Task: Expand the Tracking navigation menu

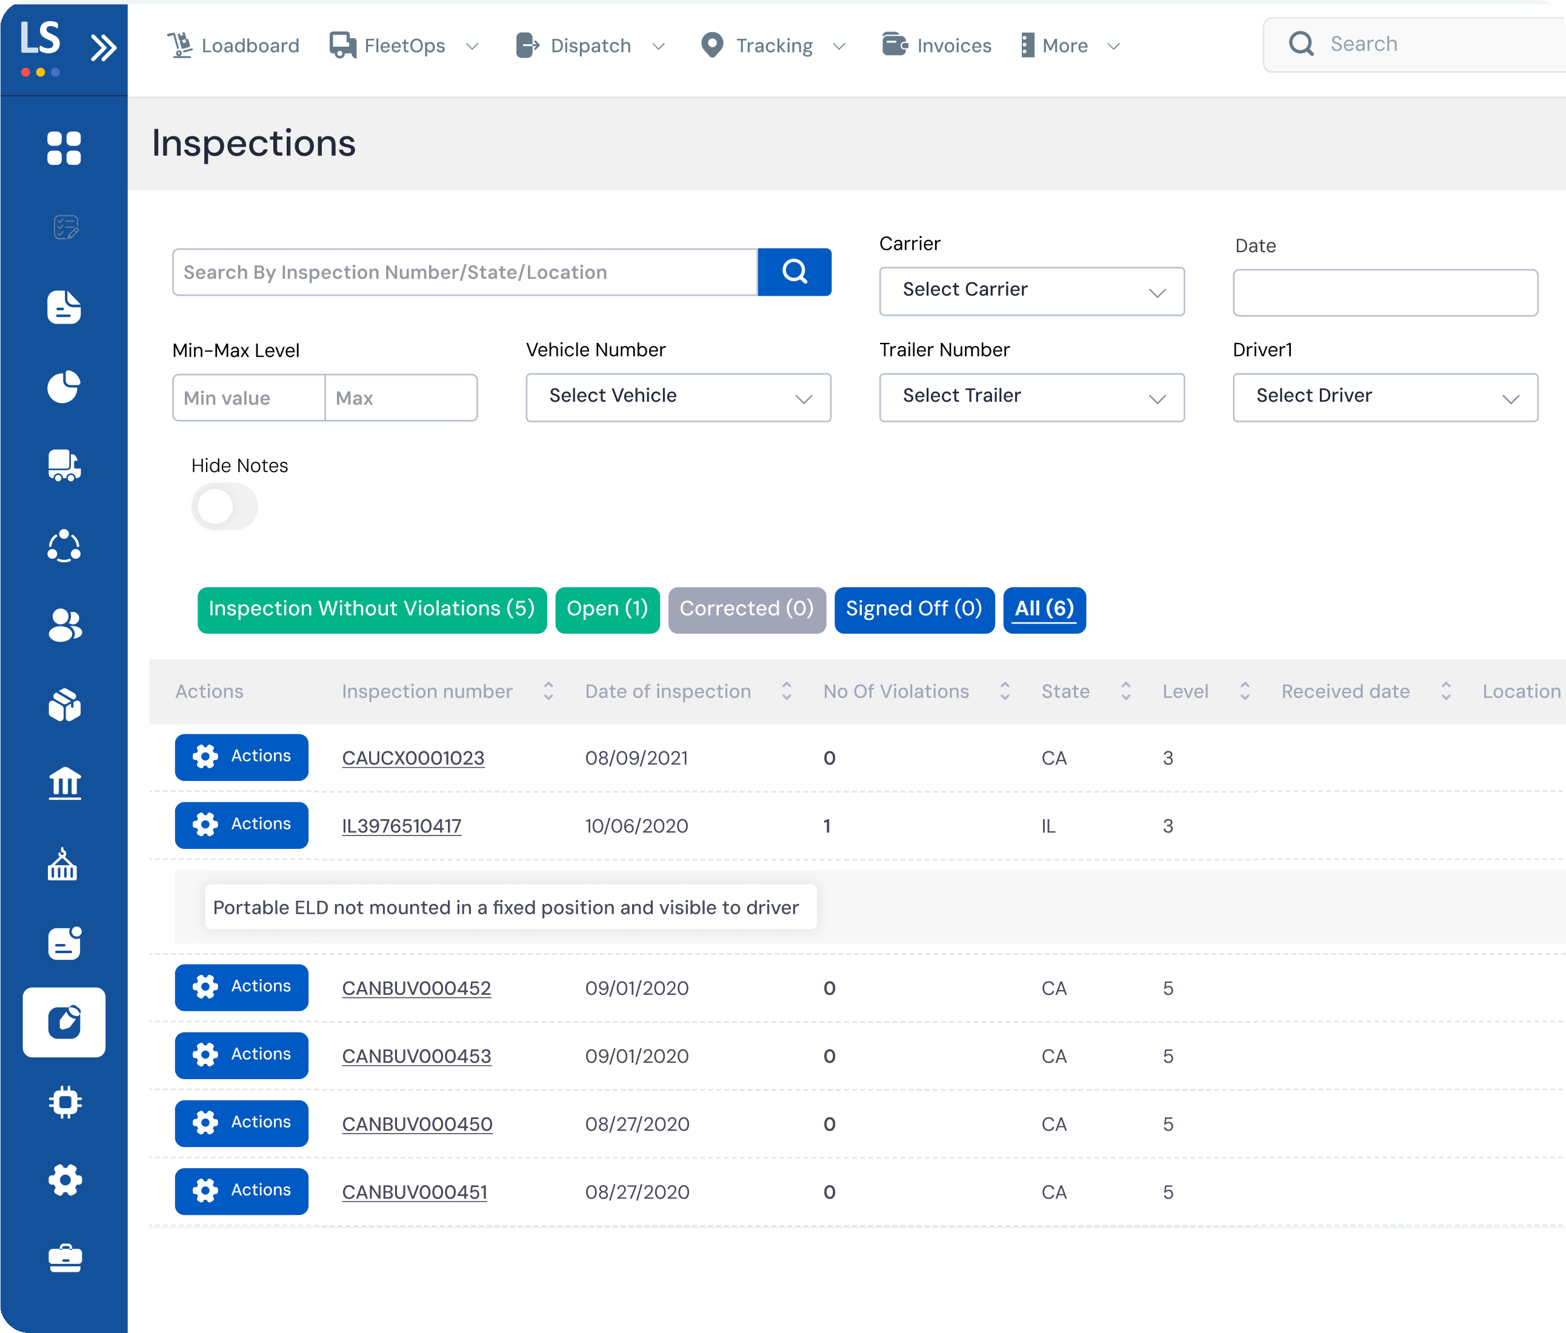Action: (x=773, y=46)
